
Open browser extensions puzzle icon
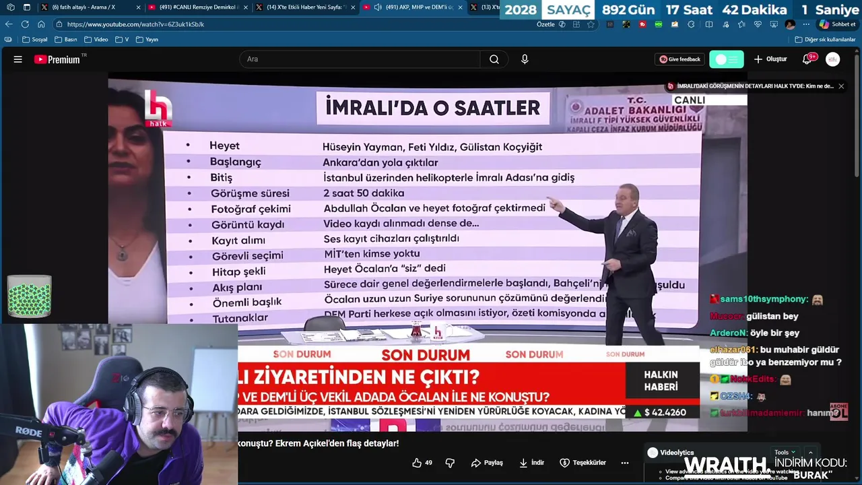(691, 24)
